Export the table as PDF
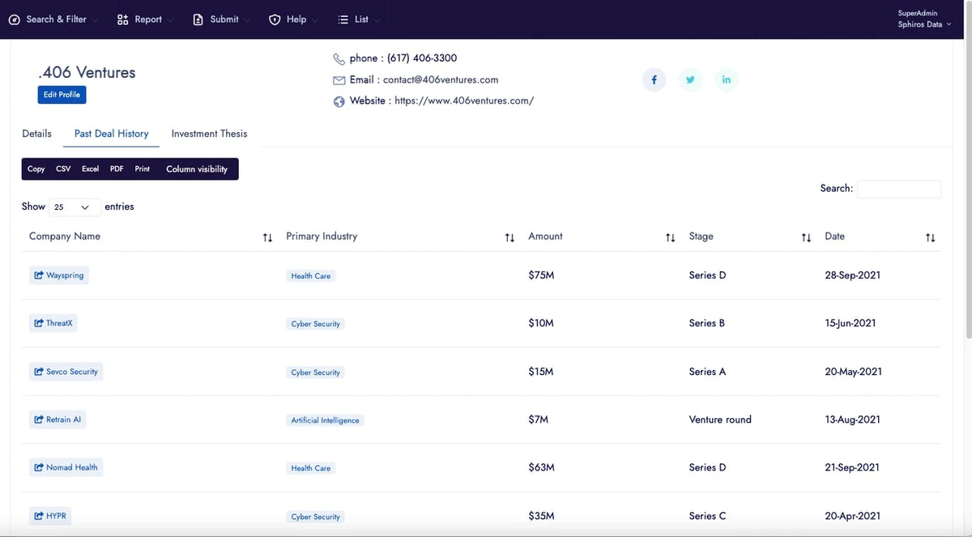The image size is (972, 537). point(117,169)
